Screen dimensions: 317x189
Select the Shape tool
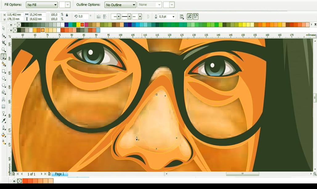coord(4,36)
